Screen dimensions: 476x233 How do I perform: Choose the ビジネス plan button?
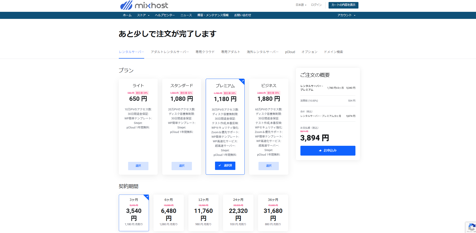tap(269, 166)
